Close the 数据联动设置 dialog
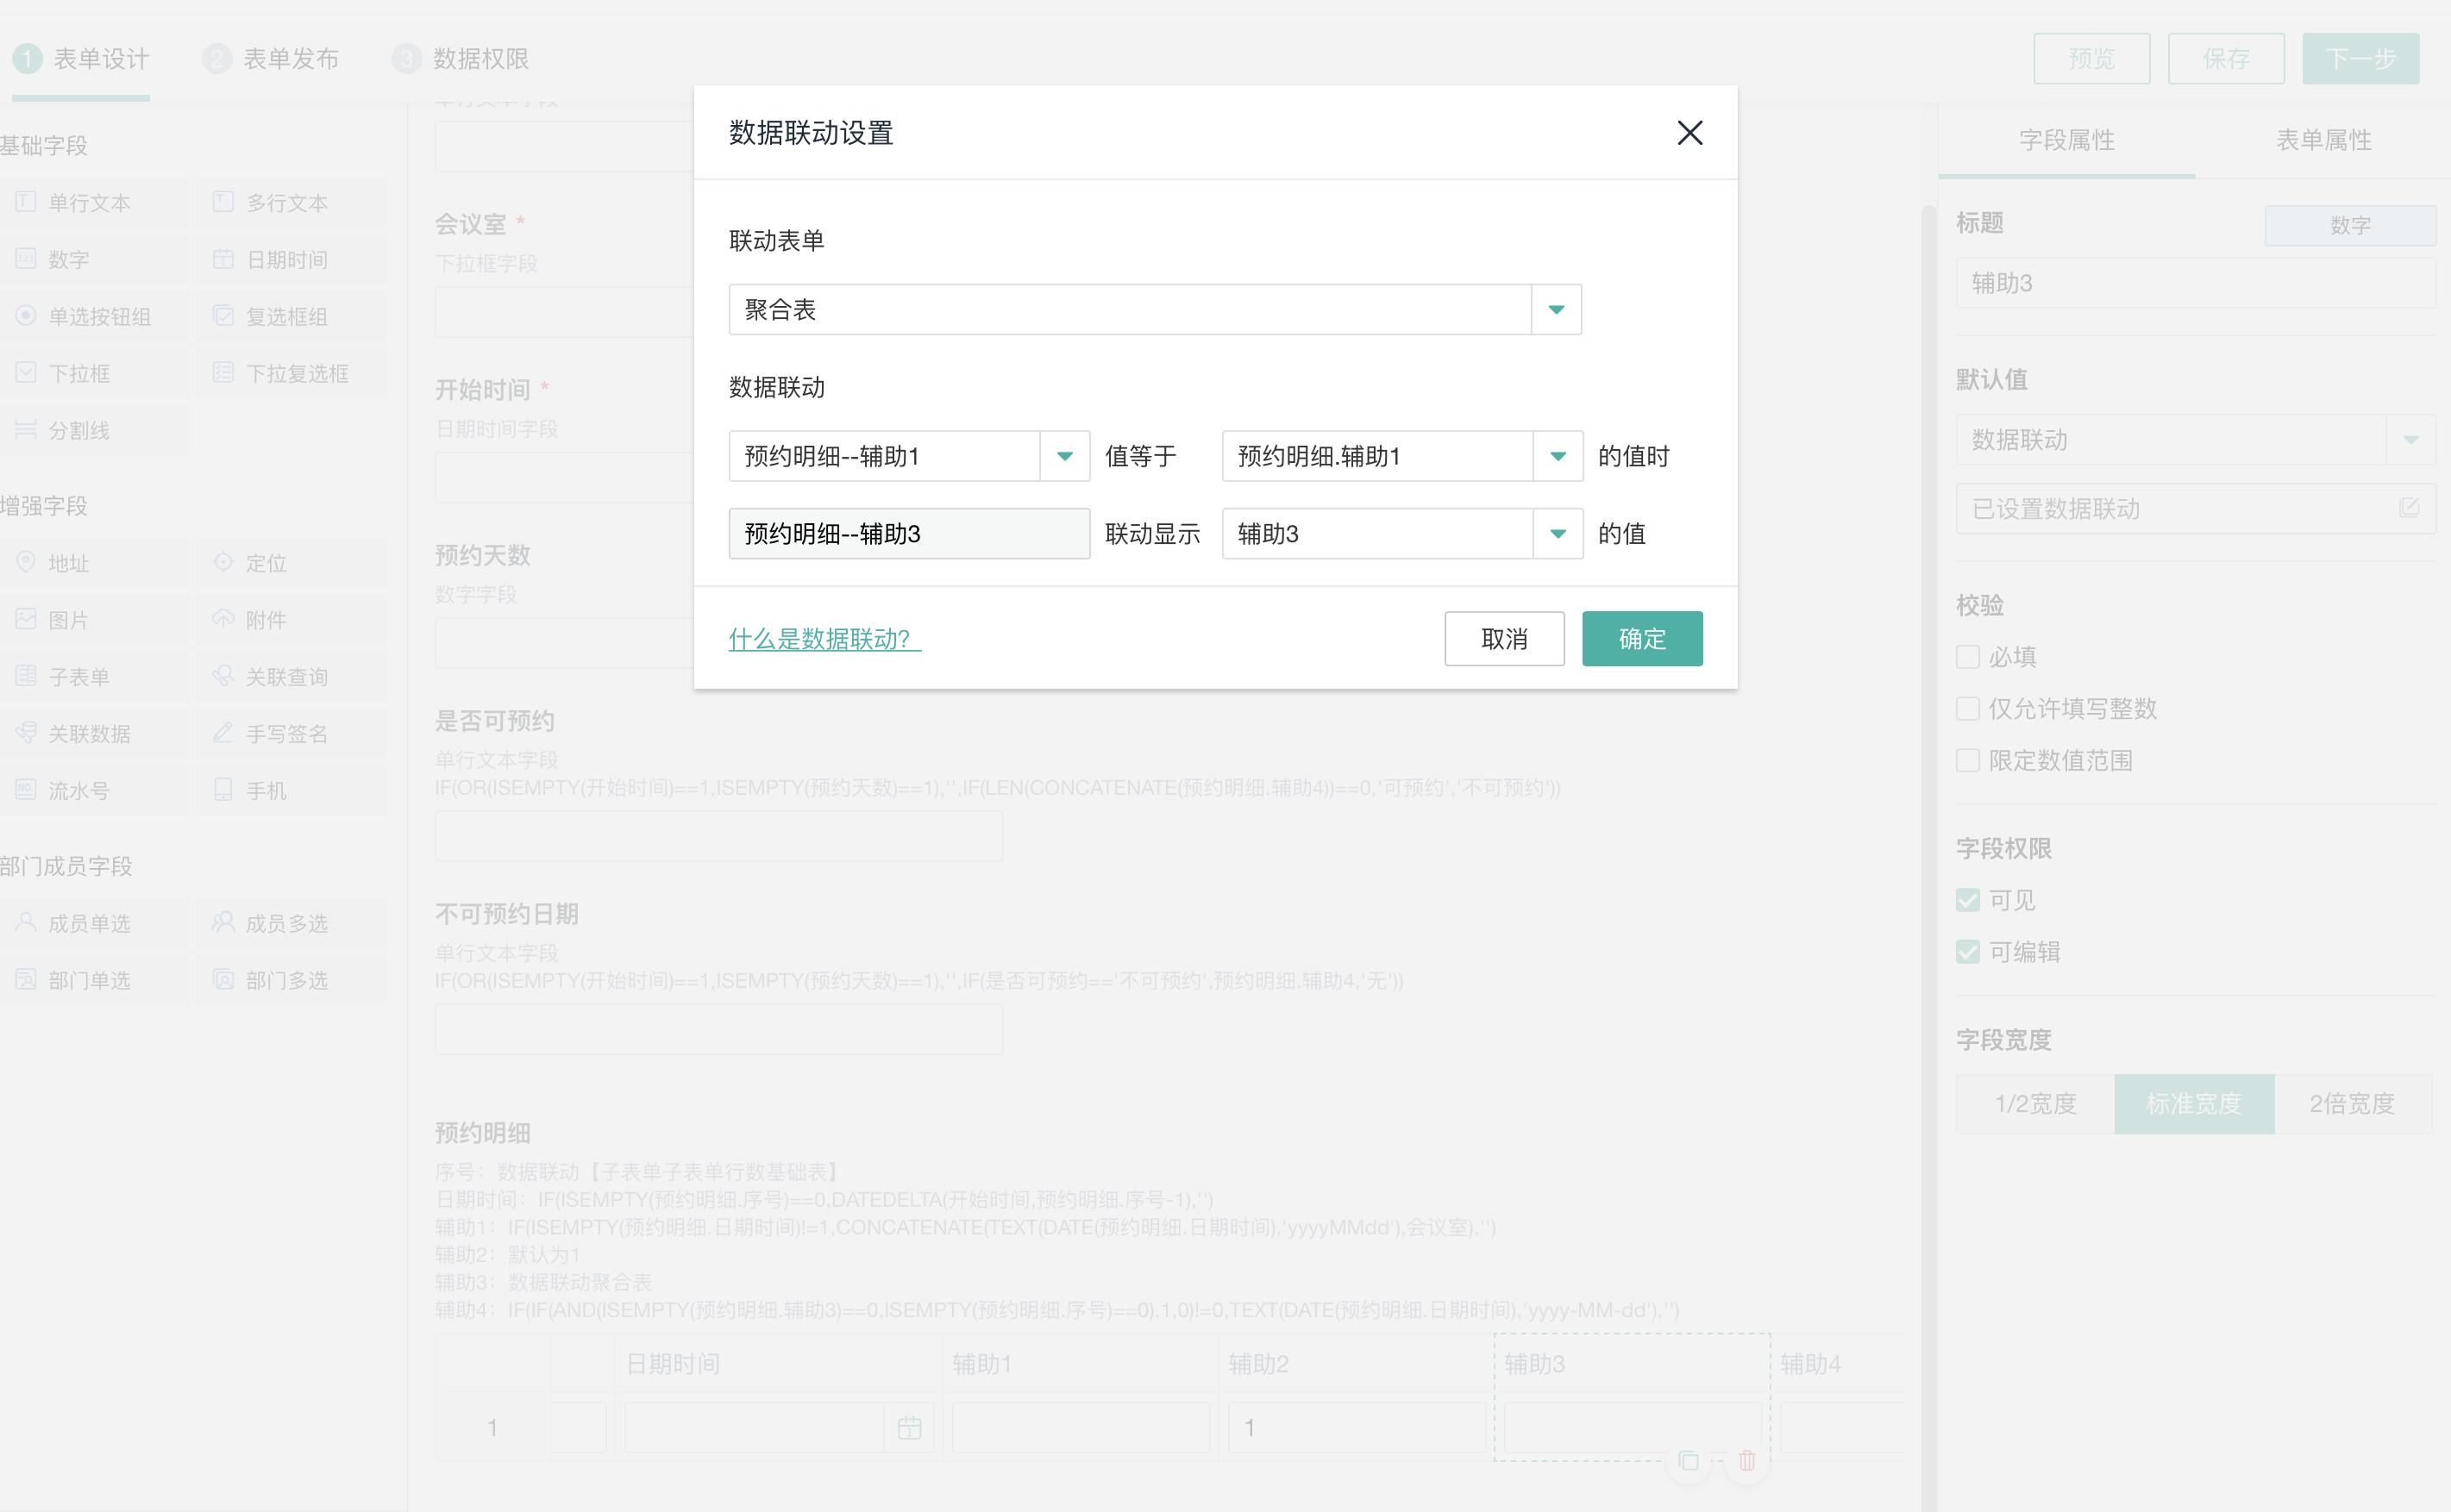Image resolution: width=2451 pixels, height=1512 pixels. point(1689,133)
